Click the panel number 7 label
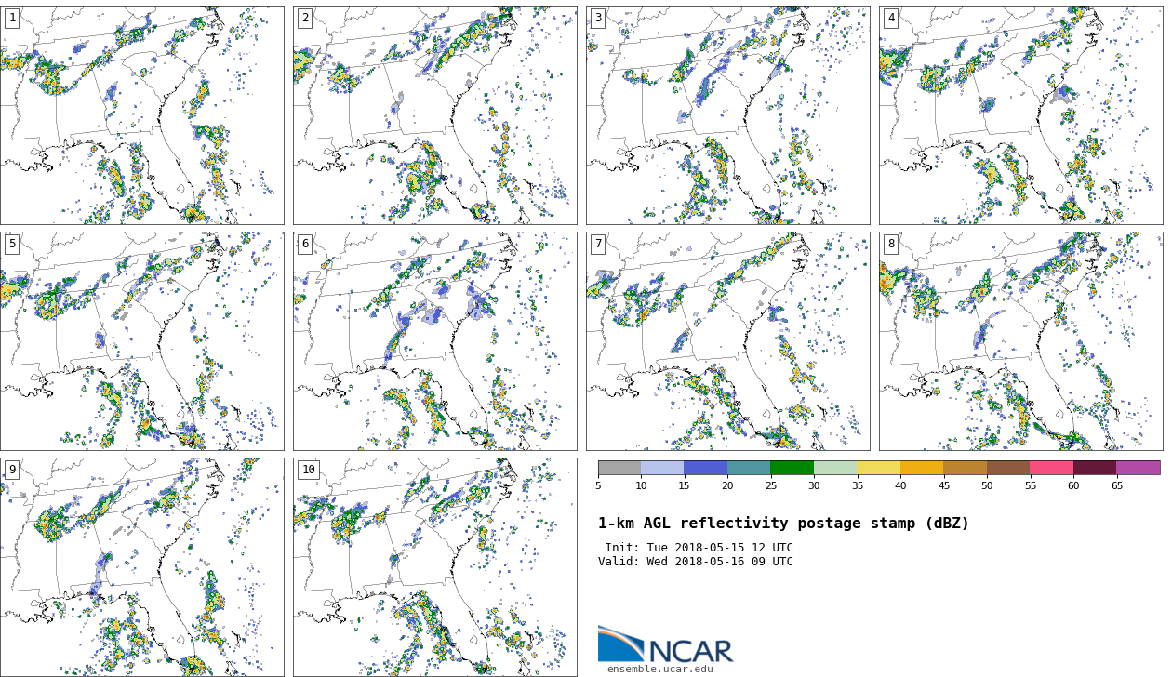Image resolution: width=1172 pixels, height=677 pixels. click(598, 244)
